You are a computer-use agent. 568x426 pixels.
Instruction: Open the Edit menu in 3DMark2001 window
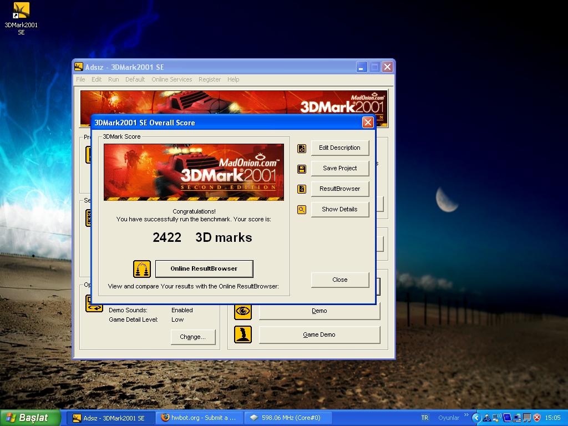click(x=97, y=79)
